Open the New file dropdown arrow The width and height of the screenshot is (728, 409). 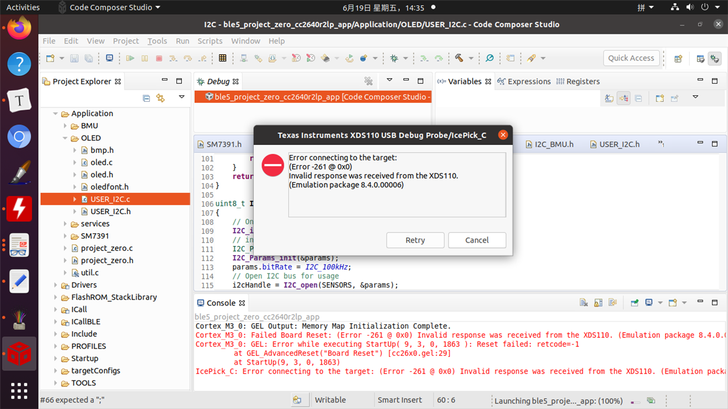click(x=61, y=59)
